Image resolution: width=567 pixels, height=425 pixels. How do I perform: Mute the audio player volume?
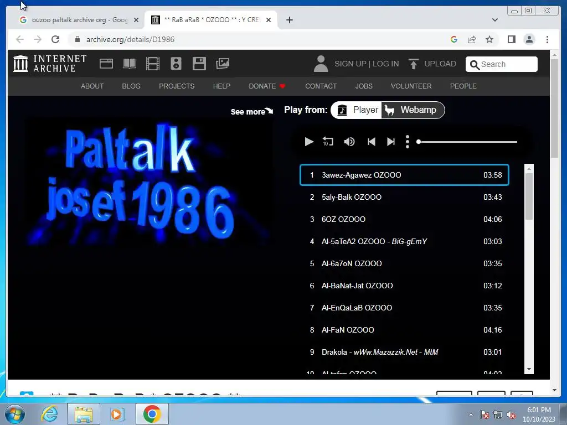pos(349,142)
